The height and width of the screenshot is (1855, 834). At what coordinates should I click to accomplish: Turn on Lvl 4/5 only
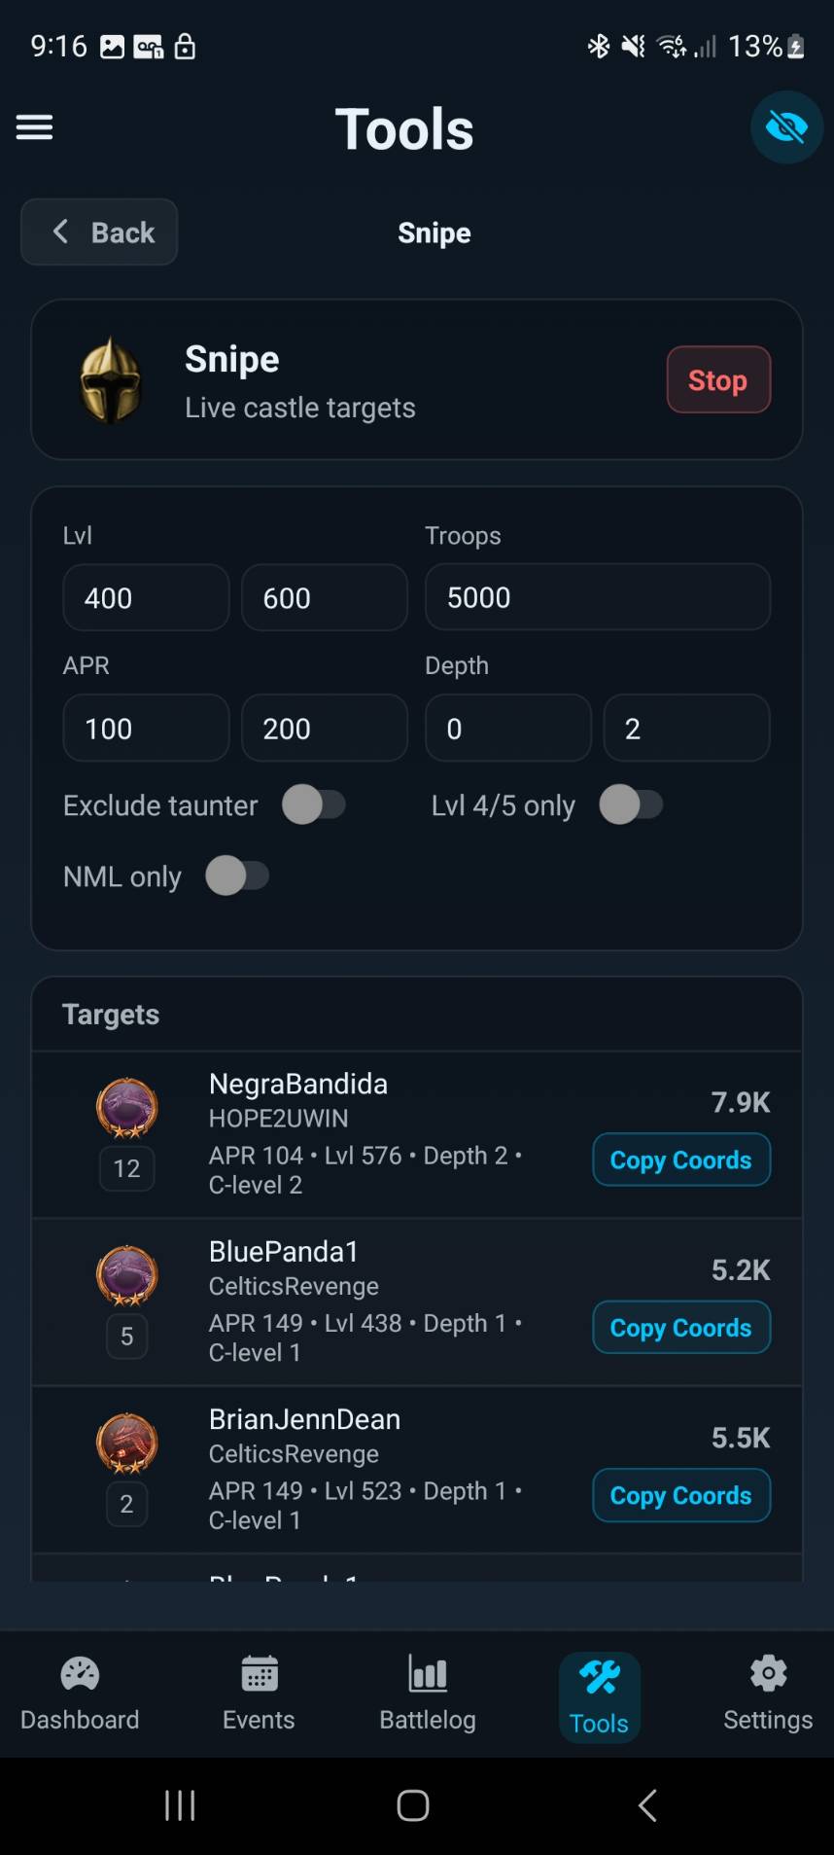click(x=631, y=805)
